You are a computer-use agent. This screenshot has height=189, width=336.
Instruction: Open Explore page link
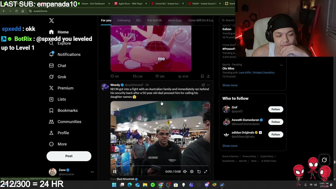(x=60, y=43)
